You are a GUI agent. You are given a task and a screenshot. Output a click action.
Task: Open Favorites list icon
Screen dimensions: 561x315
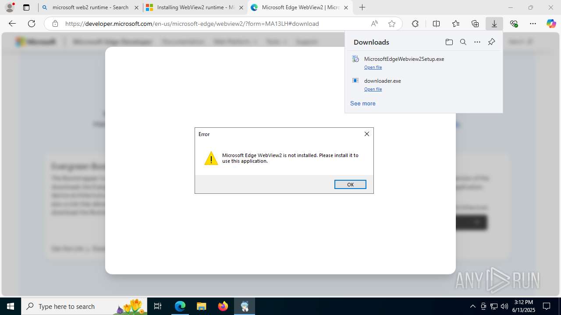click(456, 24)
